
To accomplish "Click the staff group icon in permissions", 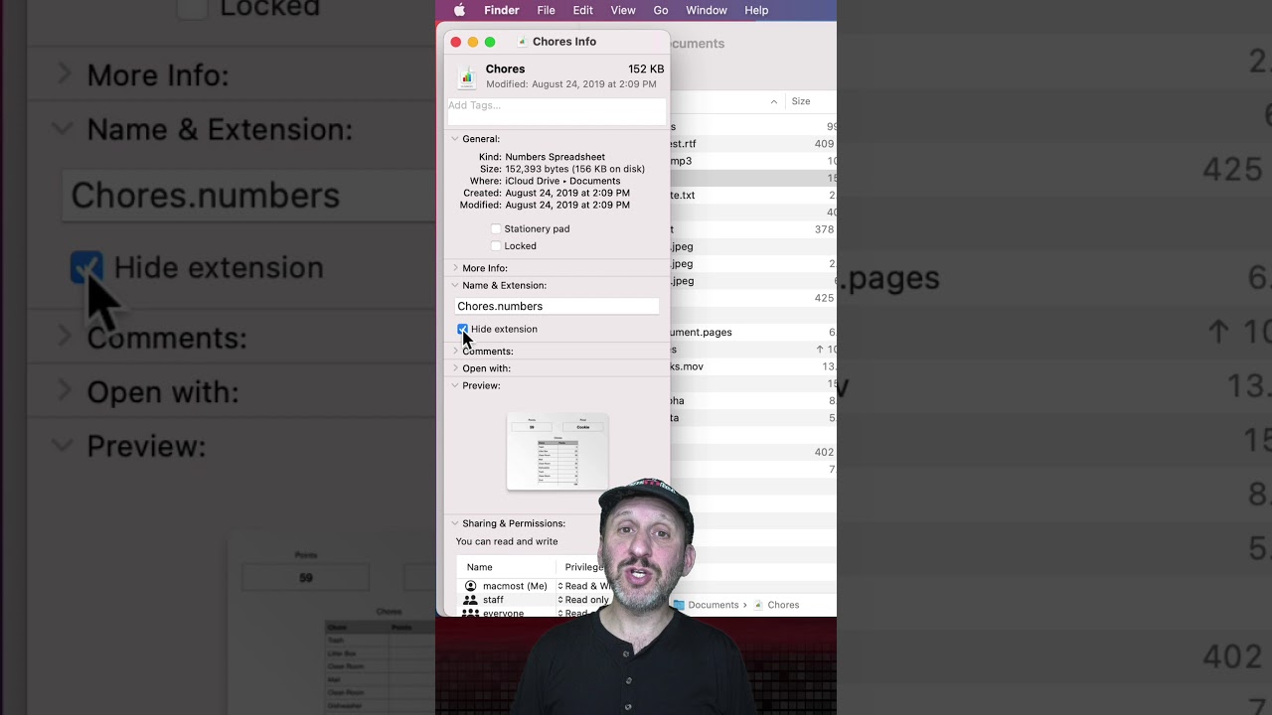I will point(470,600).
